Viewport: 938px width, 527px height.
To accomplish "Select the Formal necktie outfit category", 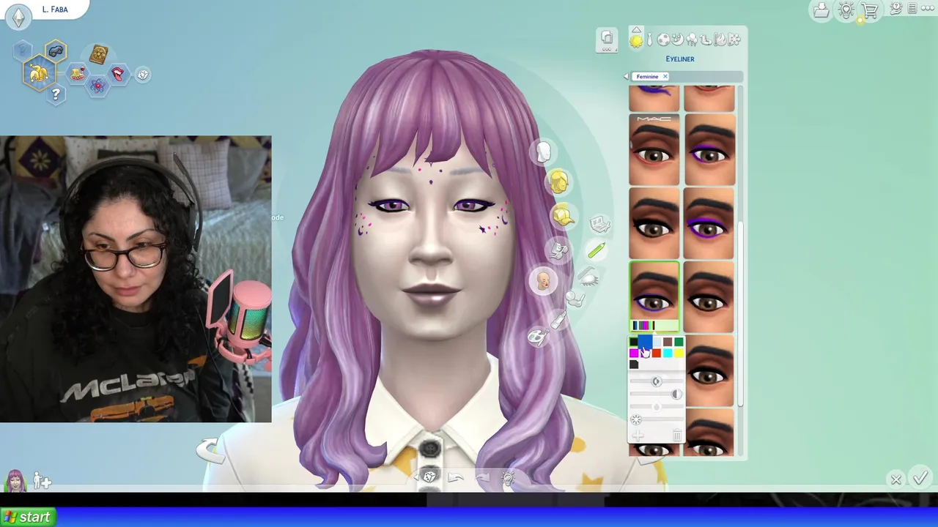I will tap(649, 40).
